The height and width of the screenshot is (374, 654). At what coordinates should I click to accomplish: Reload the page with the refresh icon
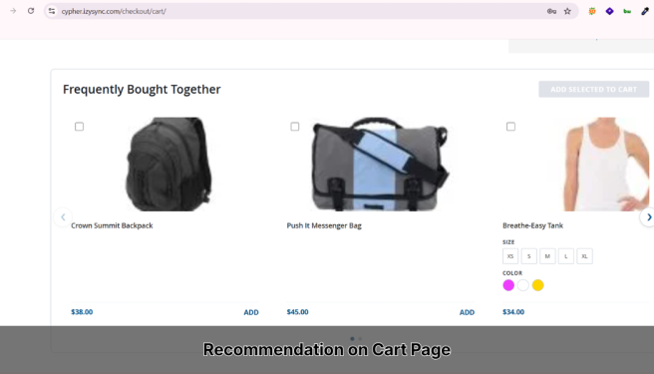[x=31, y=11]
